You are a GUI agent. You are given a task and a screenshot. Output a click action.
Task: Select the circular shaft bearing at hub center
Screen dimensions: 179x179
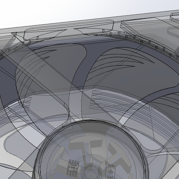[92, 172]
